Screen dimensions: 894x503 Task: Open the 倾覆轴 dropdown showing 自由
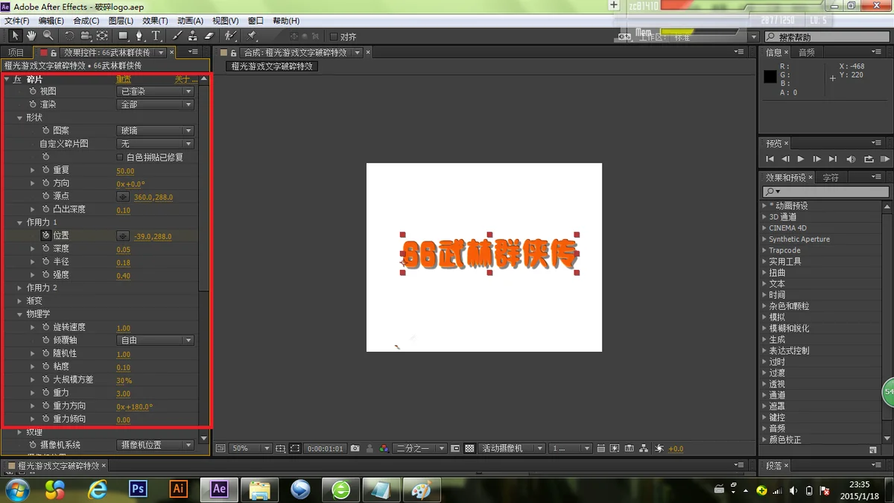coord(156,341)
